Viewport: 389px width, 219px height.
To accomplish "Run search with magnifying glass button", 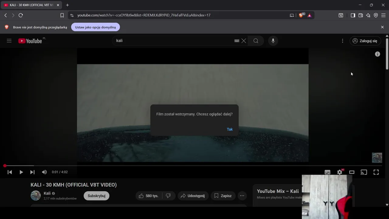I will 256,41.
